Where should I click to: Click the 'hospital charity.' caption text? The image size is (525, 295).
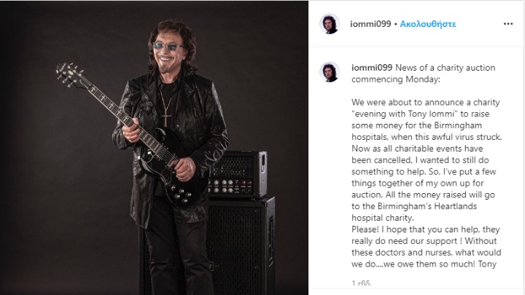pyautogui.click(x=383, y=218)
